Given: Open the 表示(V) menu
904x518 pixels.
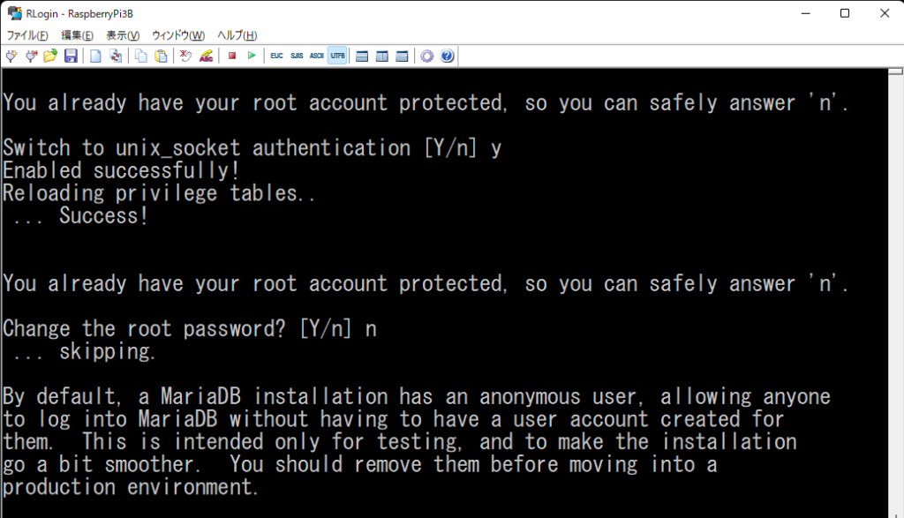Looking at the screenshot, I should [123, 35].
